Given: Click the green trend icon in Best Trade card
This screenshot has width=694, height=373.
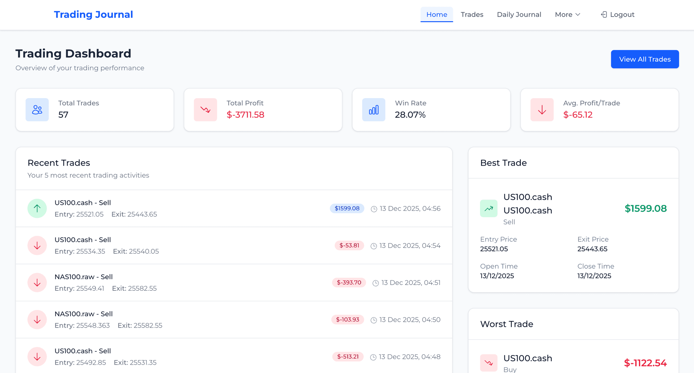Looking at the screenshot, I should (x=488, y=209).
